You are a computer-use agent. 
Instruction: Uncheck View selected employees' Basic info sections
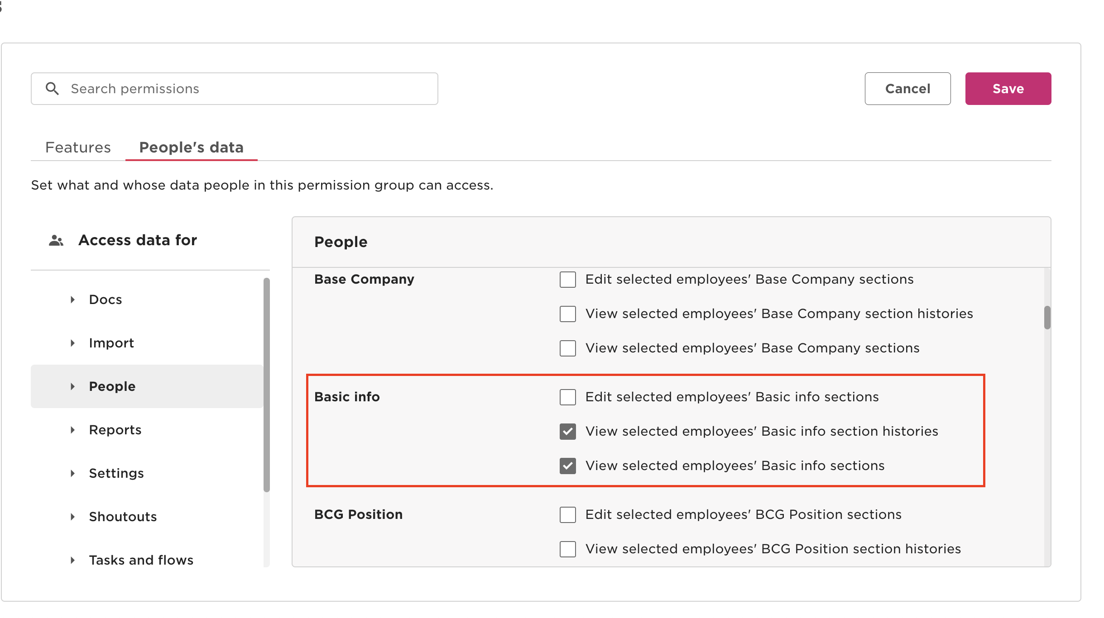click(x=568, y=466)
